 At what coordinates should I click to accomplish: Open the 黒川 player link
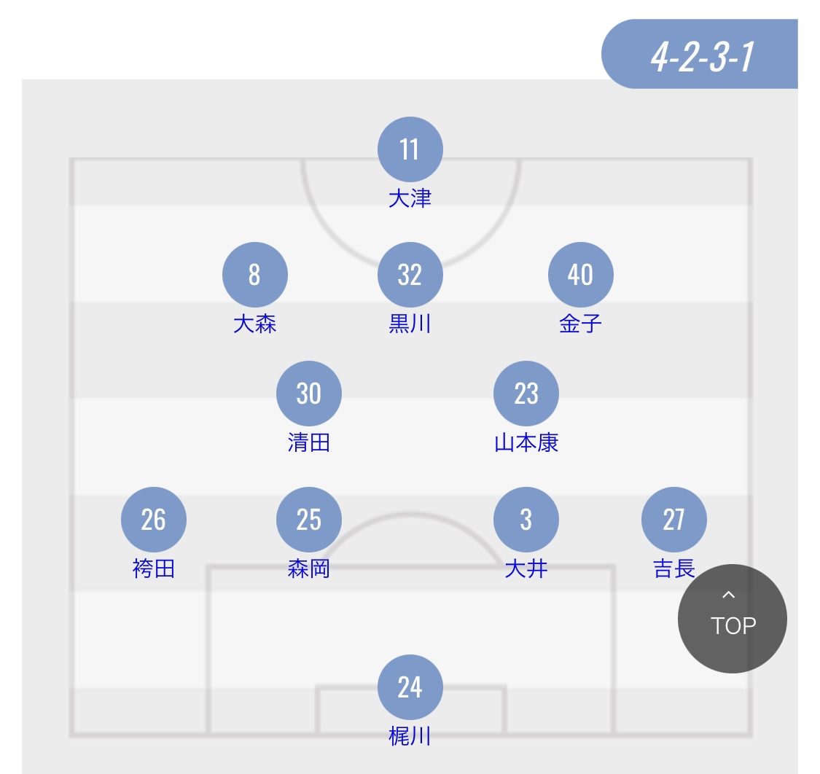[410, 324]
